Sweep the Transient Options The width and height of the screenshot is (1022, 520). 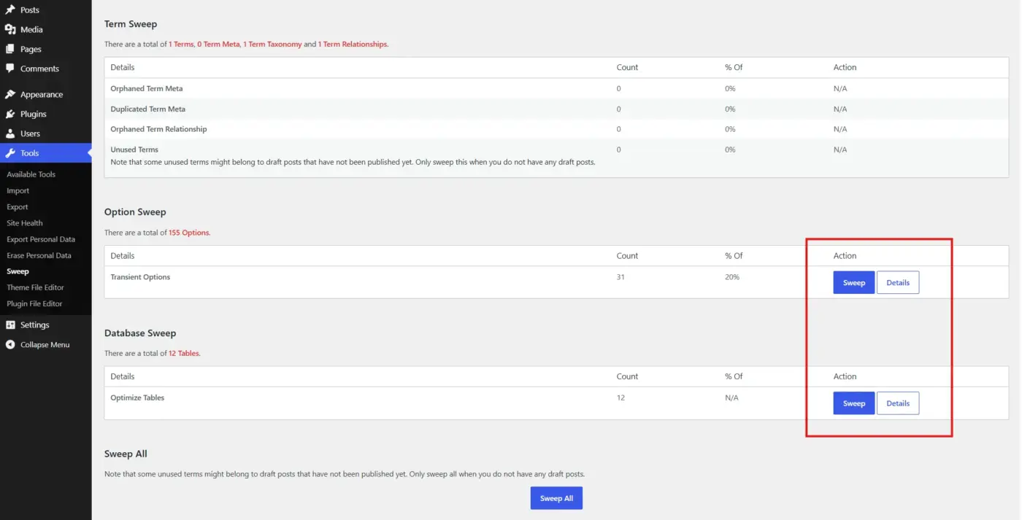(x=854, y=282)
